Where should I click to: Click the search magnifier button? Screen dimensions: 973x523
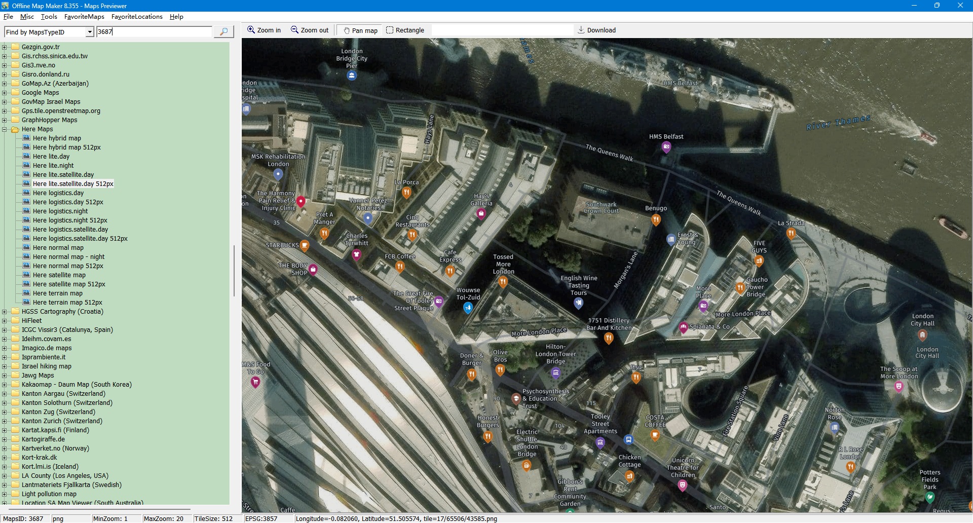click(x=223, y=31)
